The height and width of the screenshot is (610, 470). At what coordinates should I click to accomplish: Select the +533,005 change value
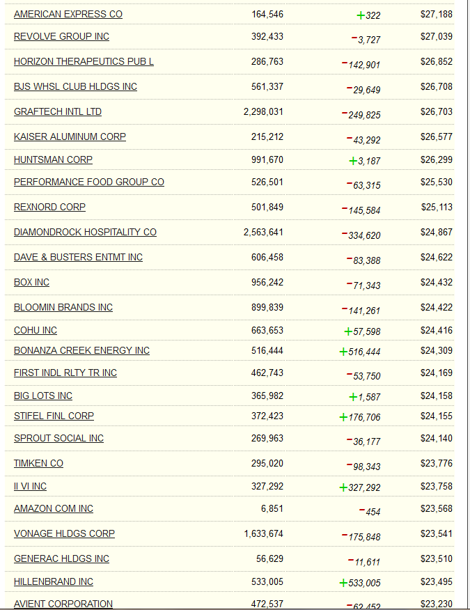(x=360, y=583)
